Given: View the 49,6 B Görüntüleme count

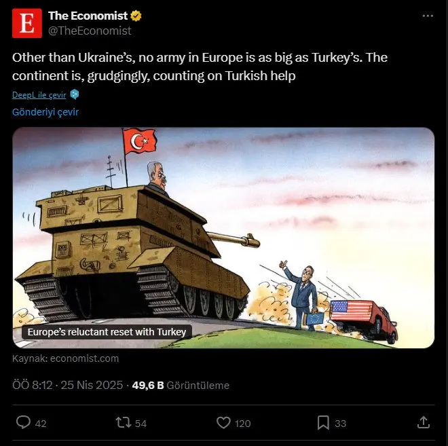Looking at the screenshot, I should tap(181, 385).
